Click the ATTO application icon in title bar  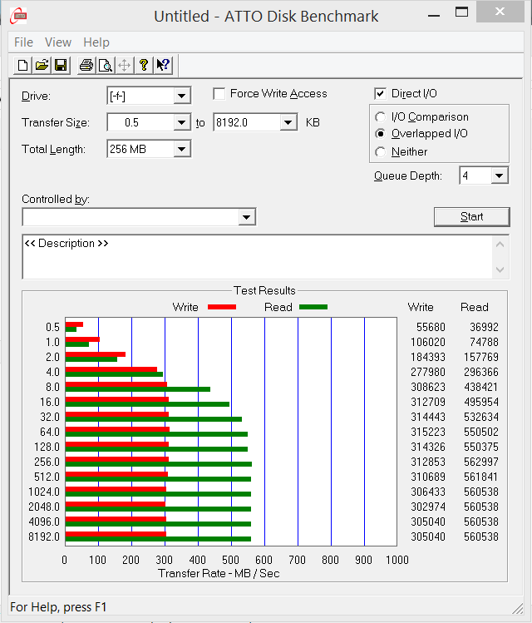[18, 16]
